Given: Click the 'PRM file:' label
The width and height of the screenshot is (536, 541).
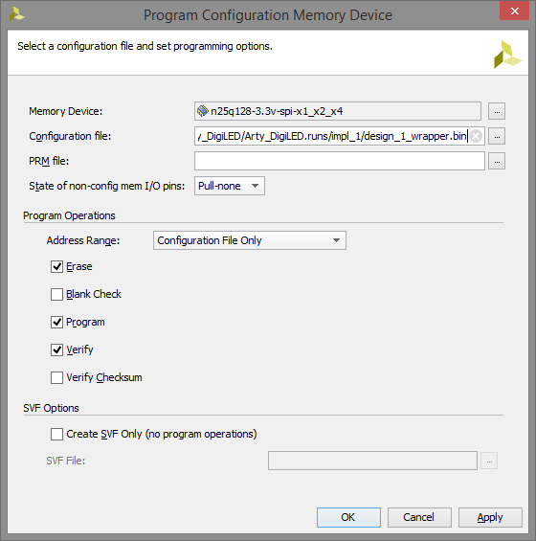Looking at the screenshot, I should point(49,161).
